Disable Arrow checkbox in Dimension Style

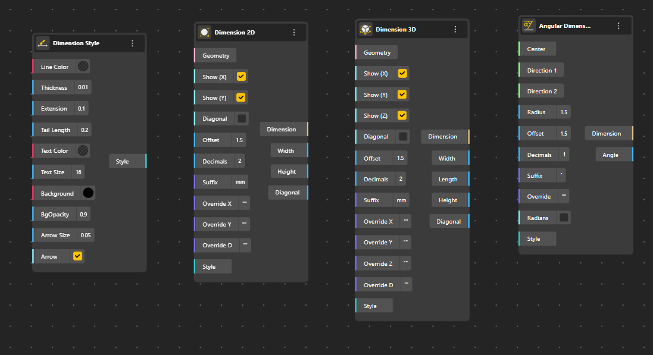tap(77, 256)
